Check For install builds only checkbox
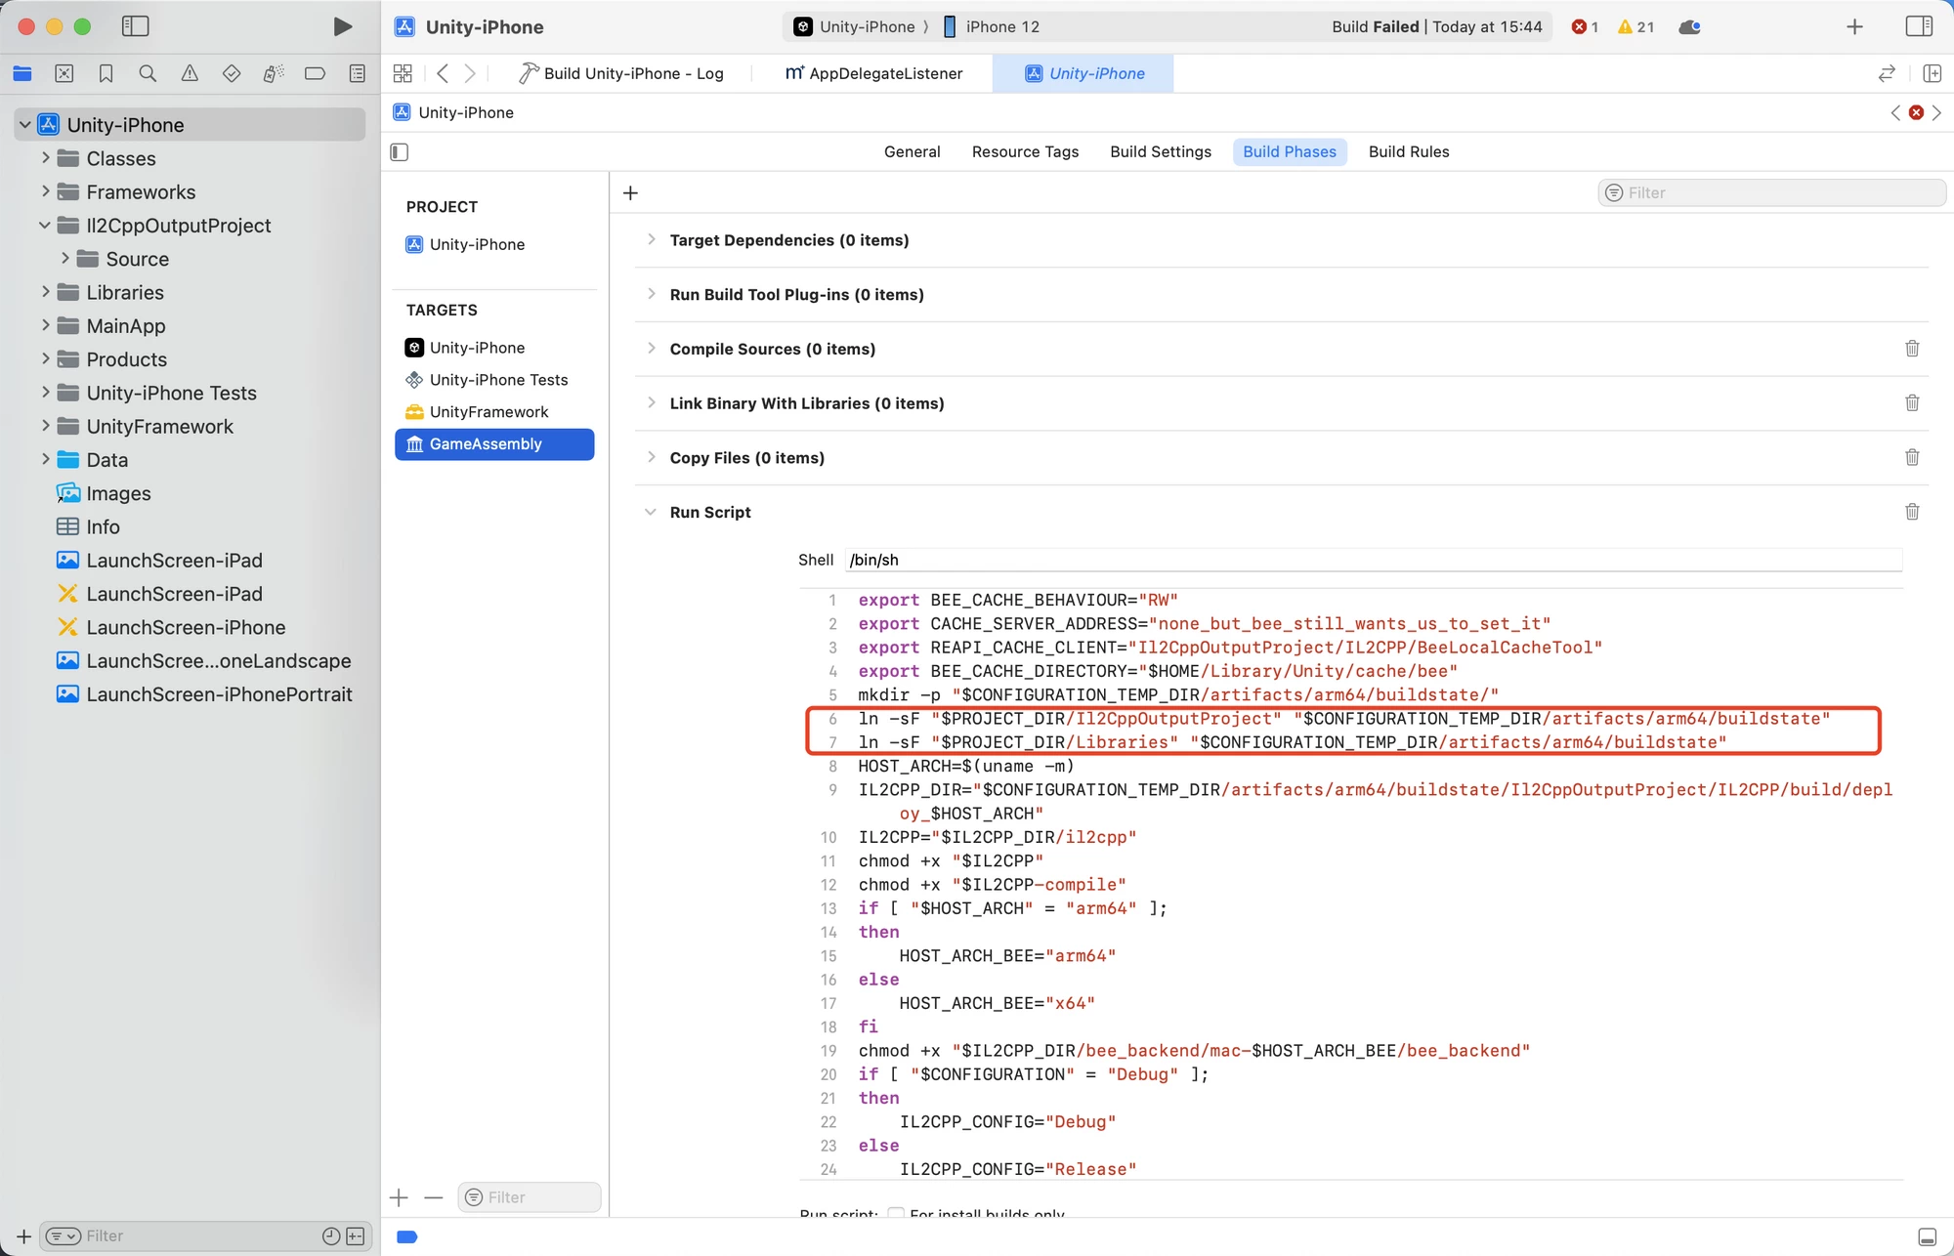The height and width of the screenshot is (1256, 1954). 896,1213
